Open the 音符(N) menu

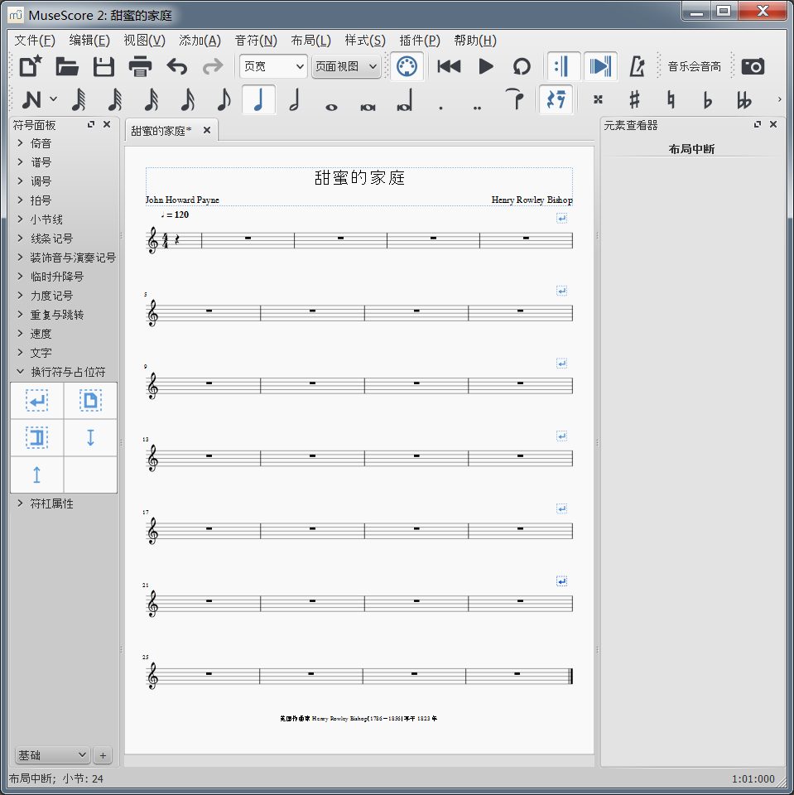point(256,41)
